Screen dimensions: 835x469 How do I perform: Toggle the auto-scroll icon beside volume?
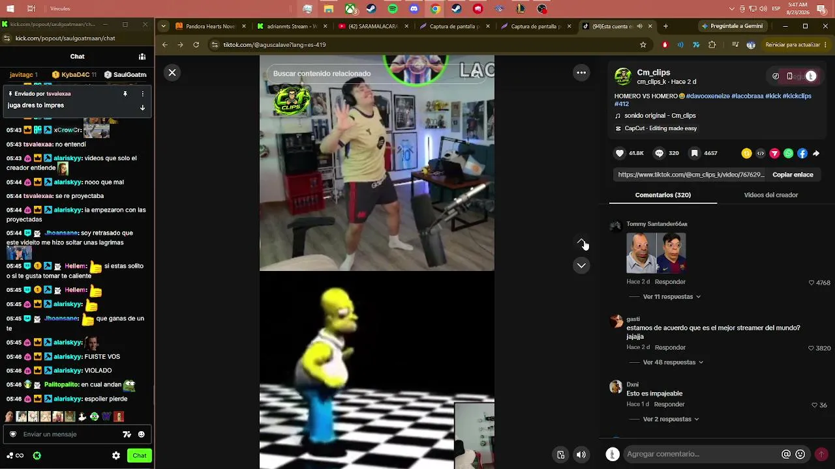point(560,455)
